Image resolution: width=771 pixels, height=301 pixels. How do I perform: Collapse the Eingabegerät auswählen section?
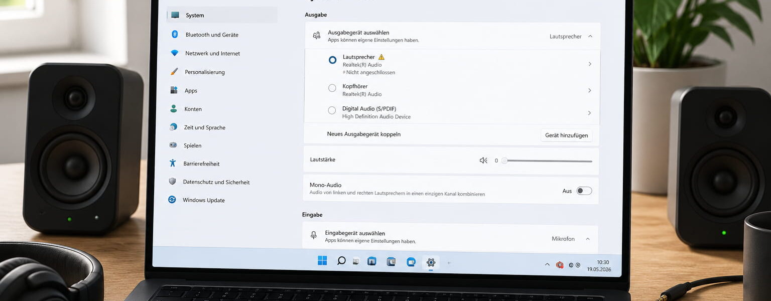tap(588, 239)
